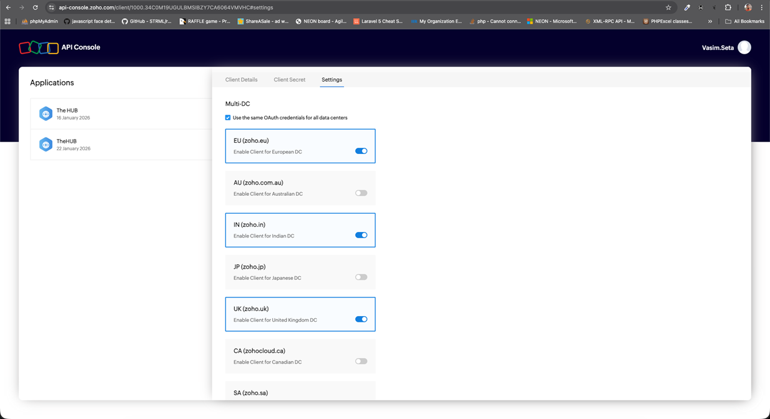Open the Chrome three-dot menu

point(761,7)
